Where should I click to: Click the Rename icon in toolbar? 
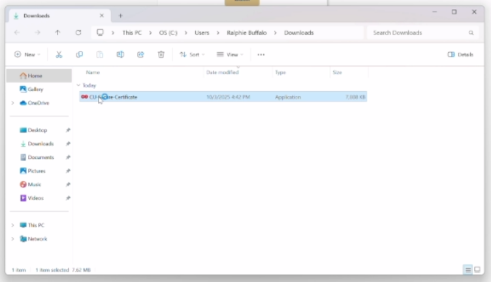pyautogui.click(x=120, y=55)
